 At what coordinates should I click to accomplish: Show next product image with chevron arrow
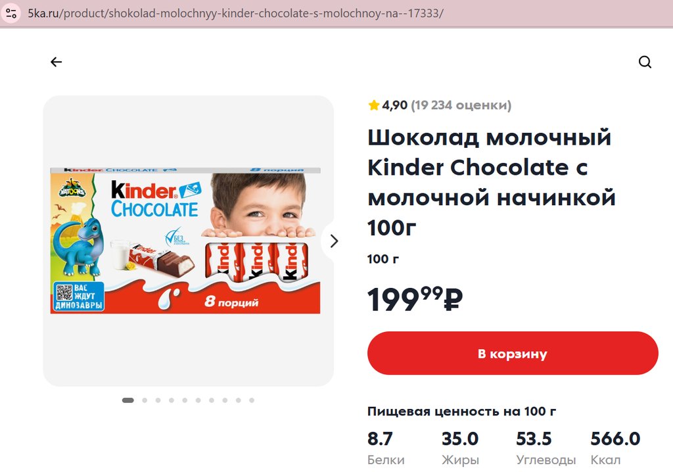334,241
